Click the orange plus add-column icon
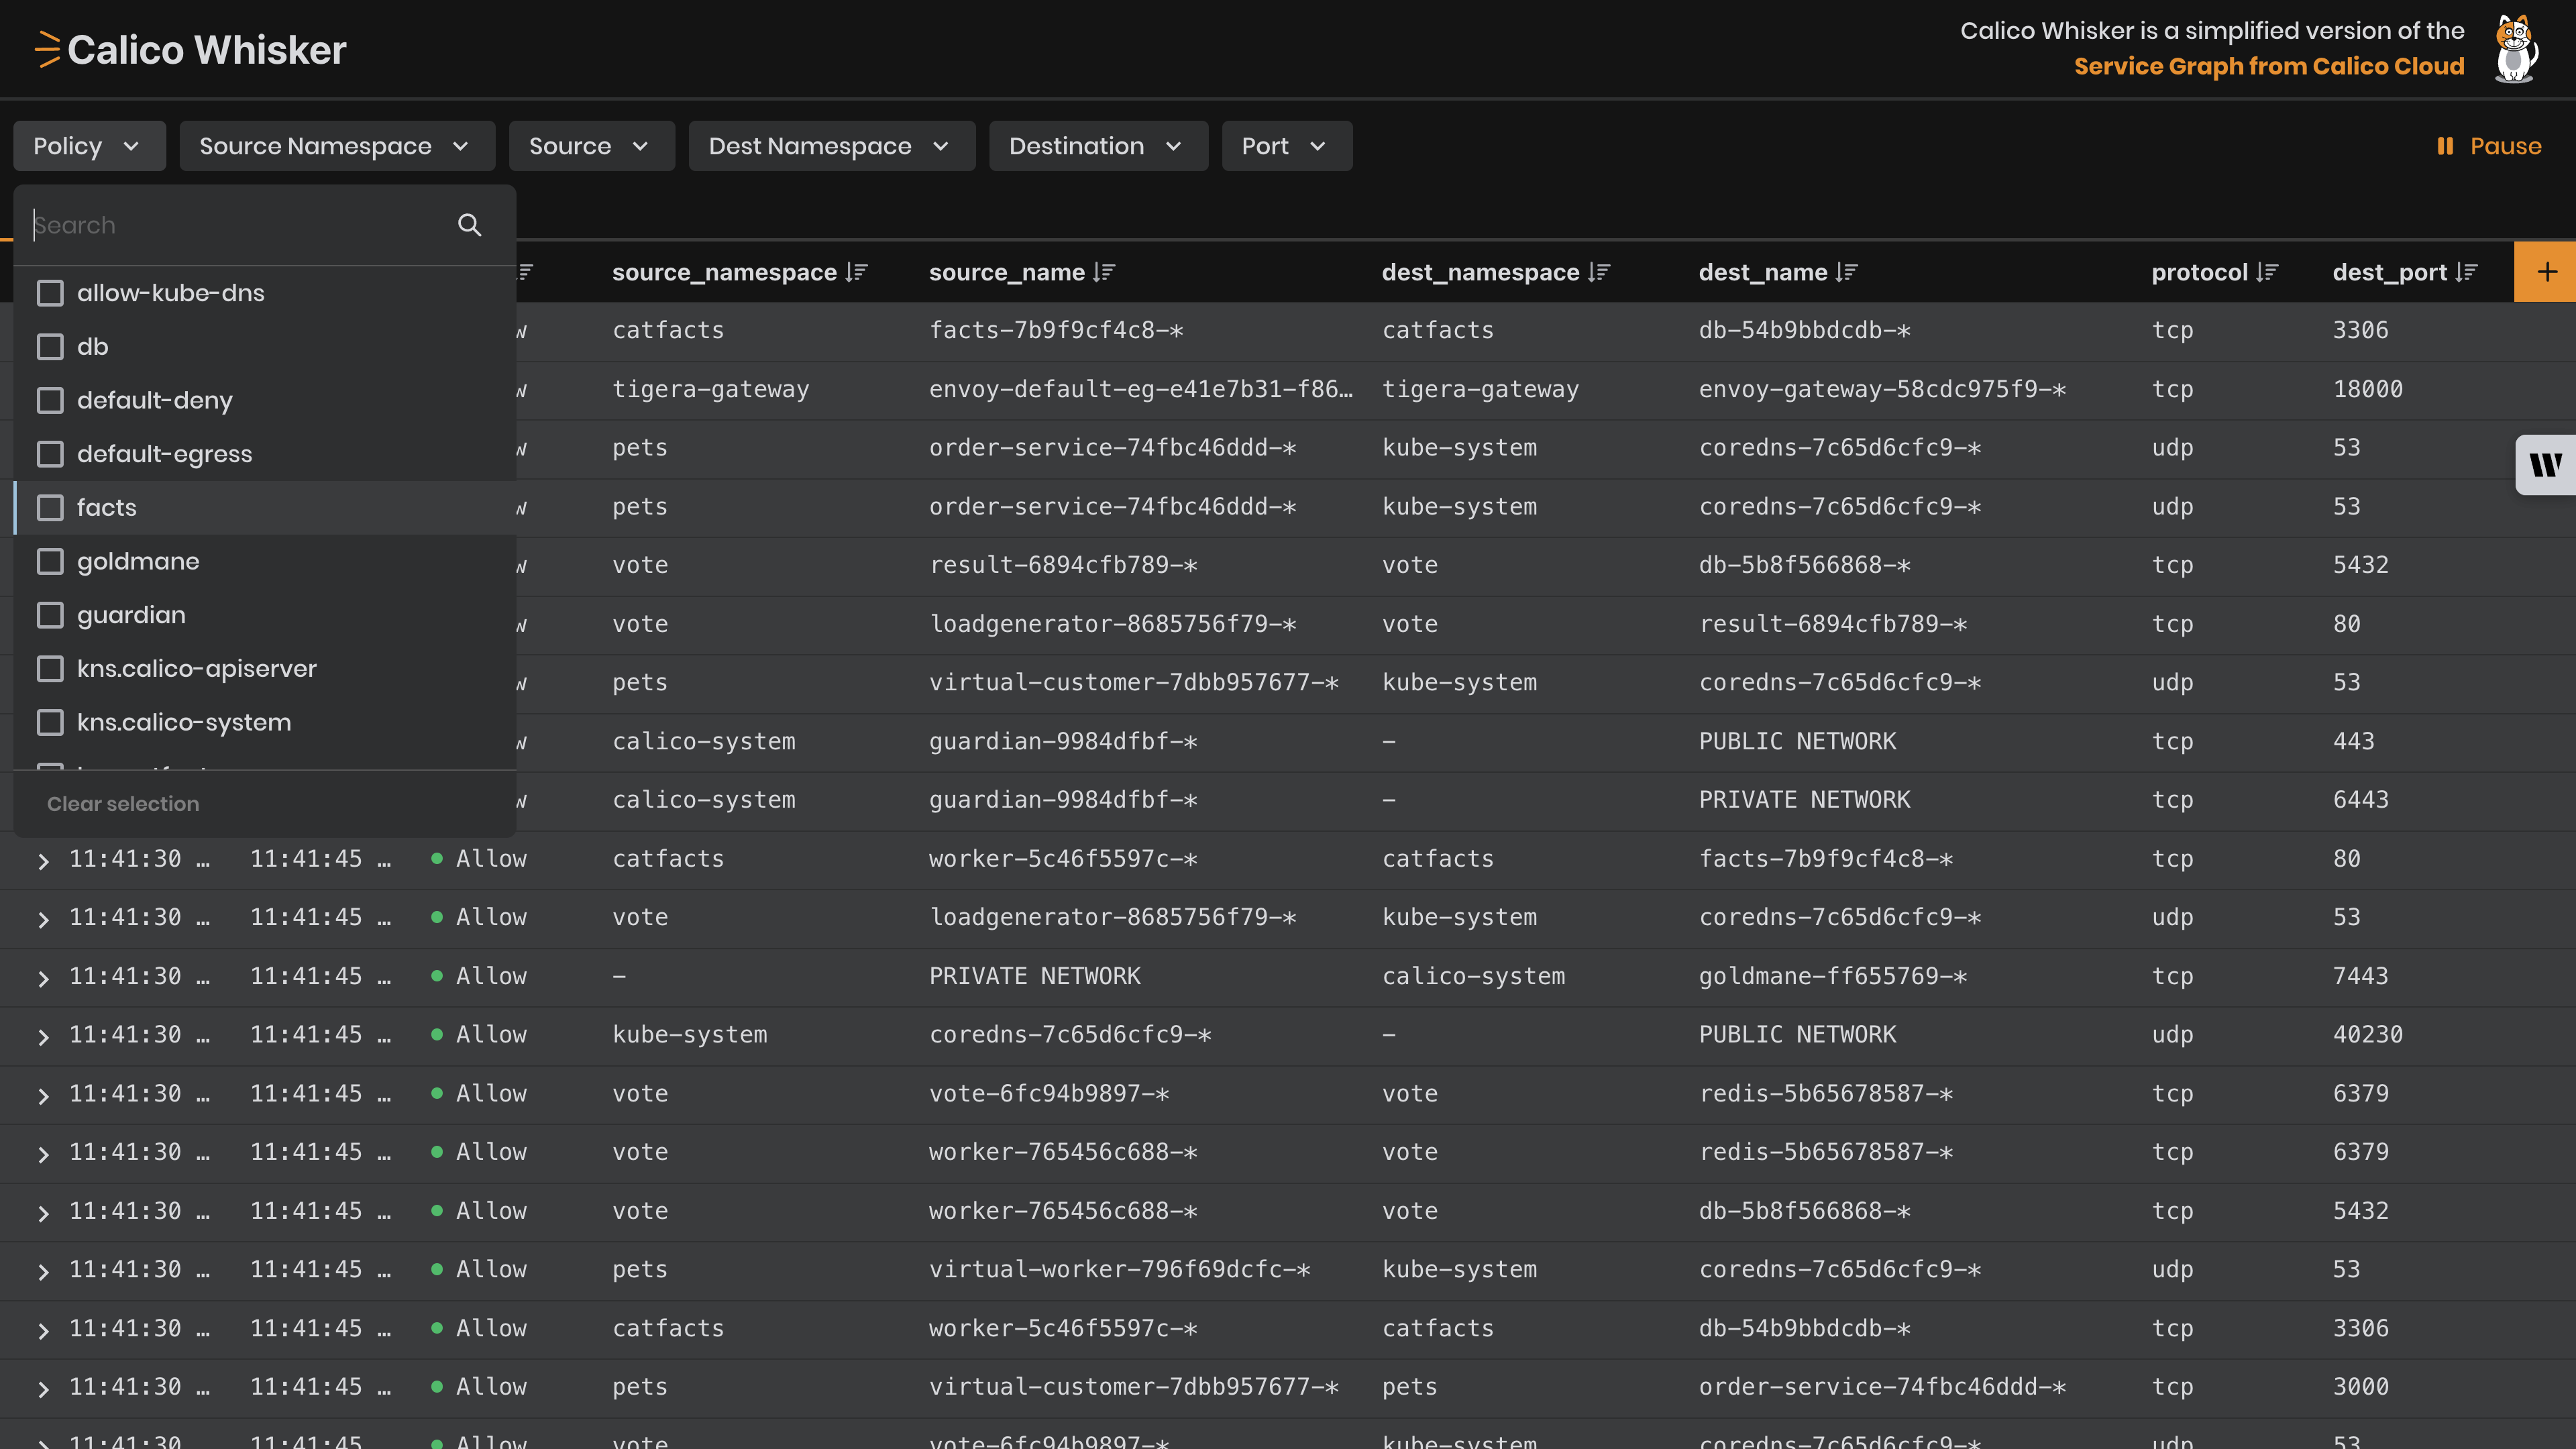Screen dimensions: 2576x1449 point(2546,272)
